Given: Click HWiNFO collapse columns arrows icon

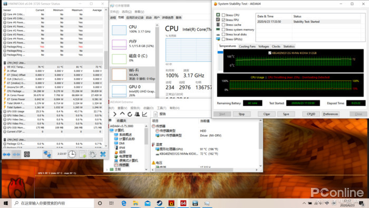Looking at the screenshot, I should (16, 155).
